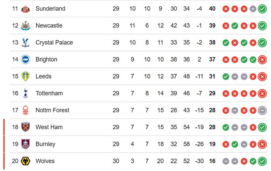The image size is (271, 171).
Task: Click the Crystal Palace club crest
Action: 25,43
